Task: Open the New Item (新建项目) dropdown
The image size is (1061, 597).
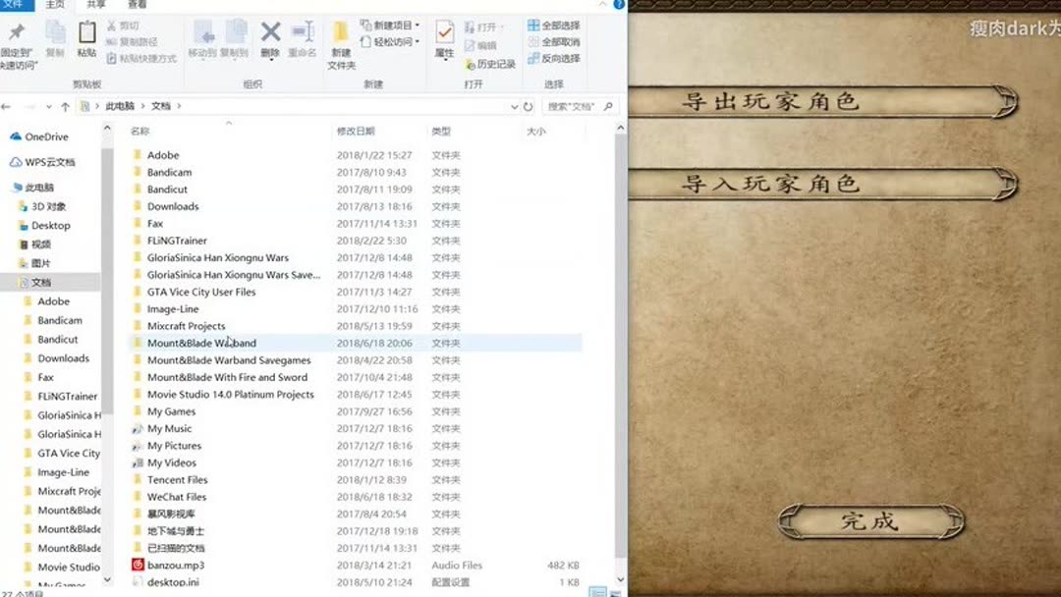Action: pyautogui.click(x=393, y=26)
